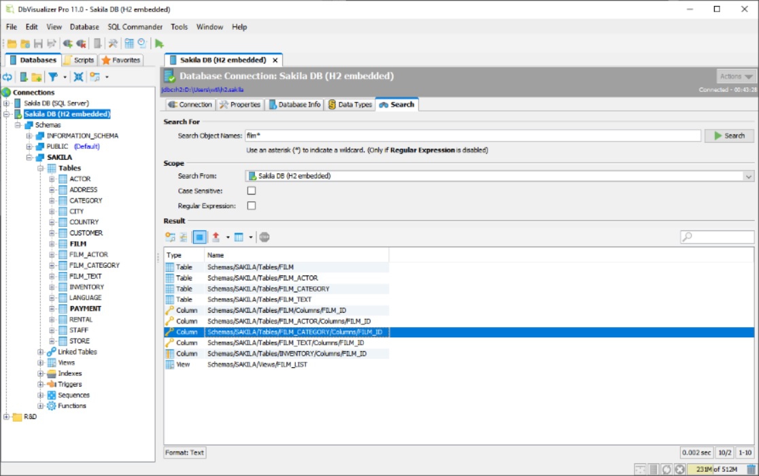Click the blue funnel filter icon

coord(53,77)
